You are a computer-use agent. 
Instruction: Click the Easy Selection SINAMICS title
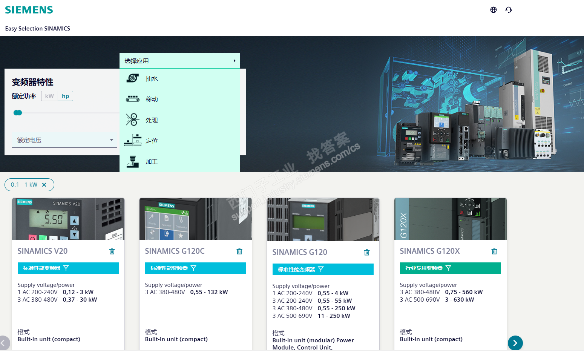tap(38, 29)
